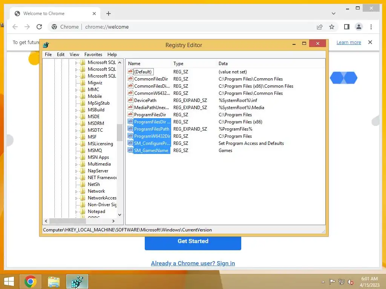The height and width of the screenshot is (289, 386).
Task: Expand the MSDE tree node
Action: tap(76, 117)
